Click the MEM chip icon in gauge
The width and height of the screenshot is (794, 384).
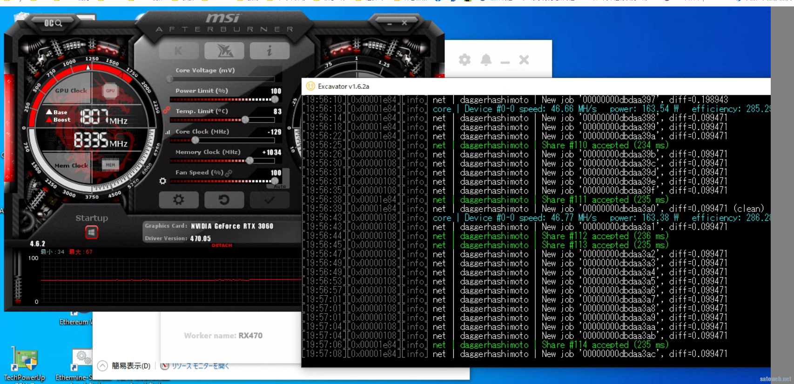pos(110,165)
